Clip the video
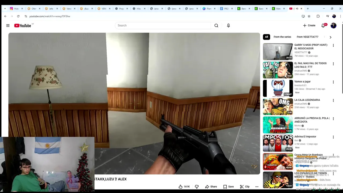343x193 pixels. click(x=245, y=187)
